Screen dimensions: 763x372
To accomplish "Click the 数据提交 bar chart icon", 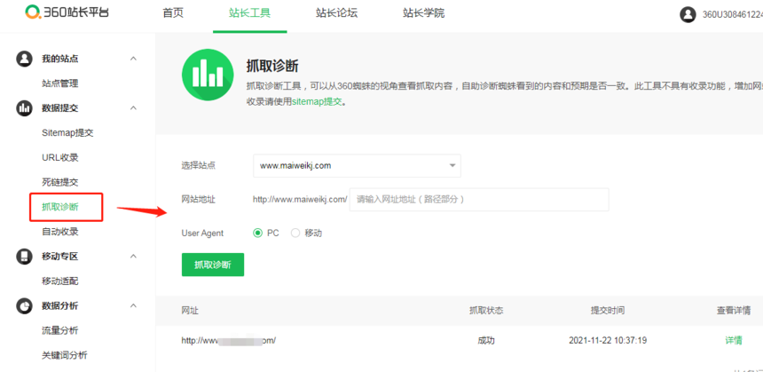I will [24, 108].
